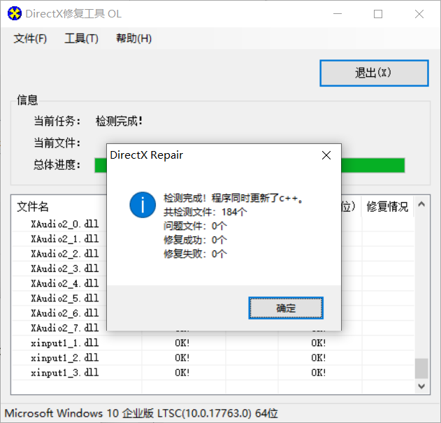This screenshot has width=441, height=423.
Task: Click the 修复成功: 0个 line in dialog
Action: coord(195,240)
